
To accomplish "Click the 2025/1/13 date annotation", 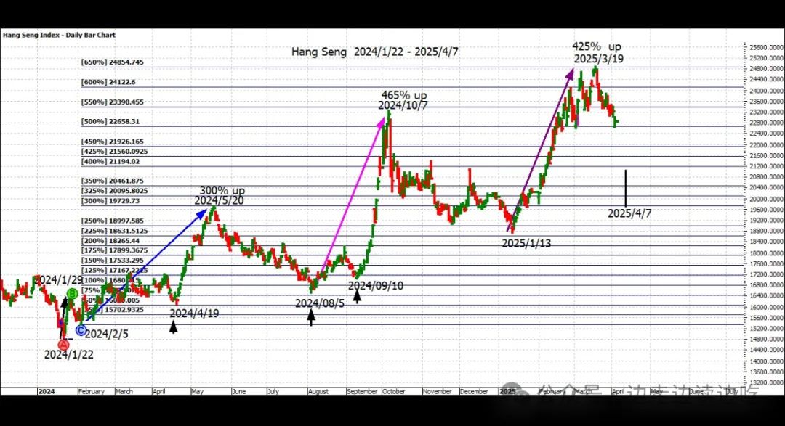I will click(526, 244).
